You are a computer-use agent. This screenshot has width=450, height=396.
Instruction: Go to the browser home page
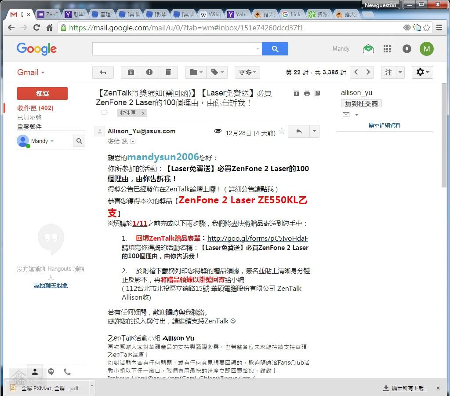[x=49, y=28]
